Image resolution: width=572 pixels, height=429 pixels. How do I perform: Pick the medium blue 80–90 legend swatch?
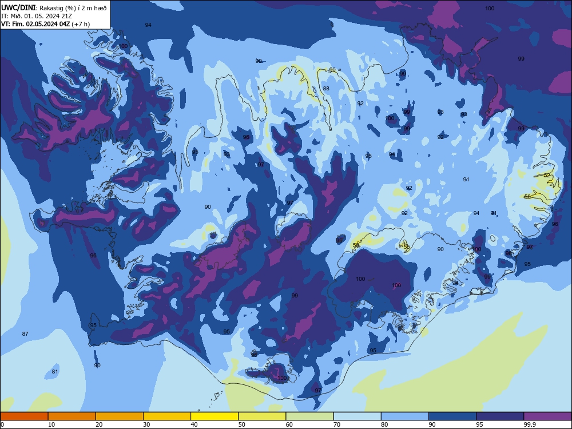point(405,416)
